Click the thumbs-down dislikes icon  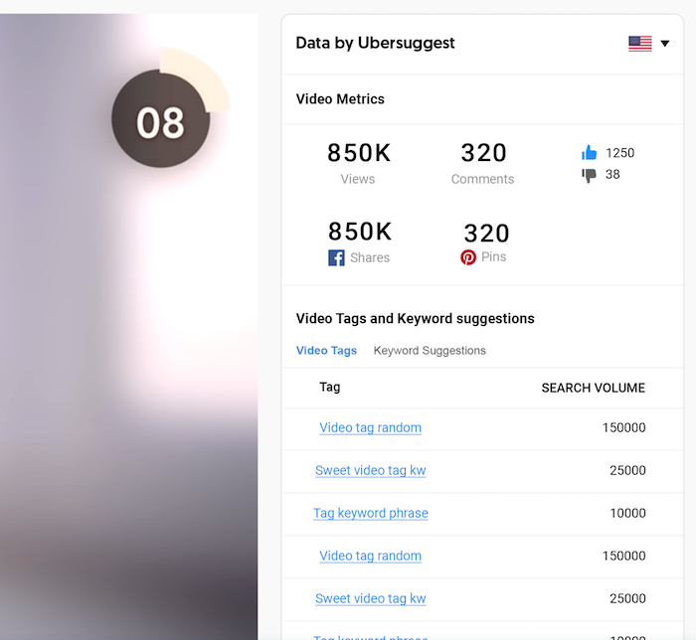(x=589, y=175)
